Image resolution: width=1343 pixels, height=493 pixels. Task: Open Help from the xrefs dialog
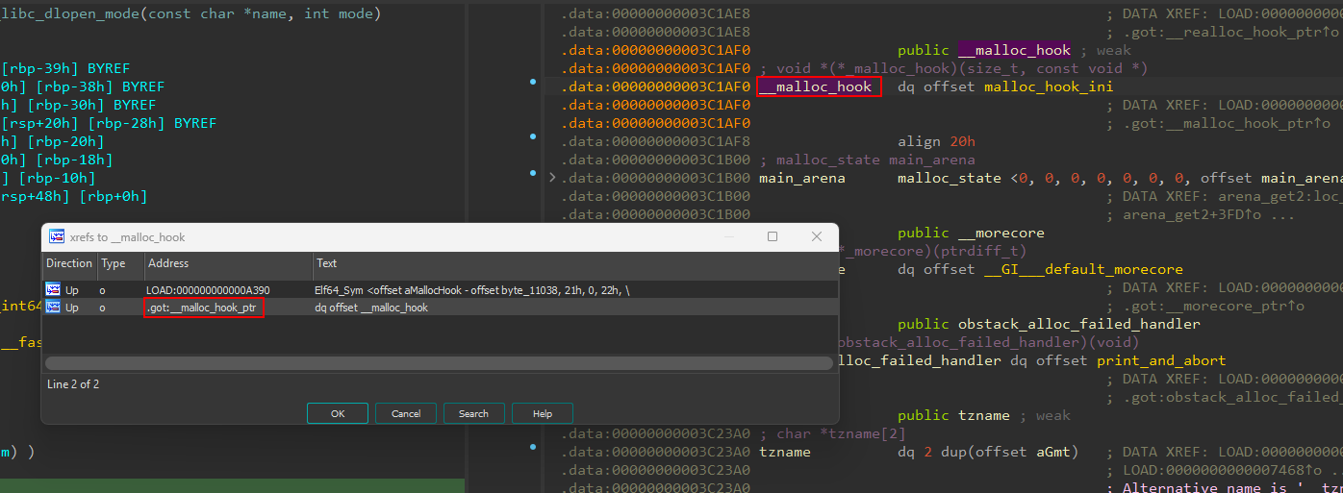click(x=542, y=413)
